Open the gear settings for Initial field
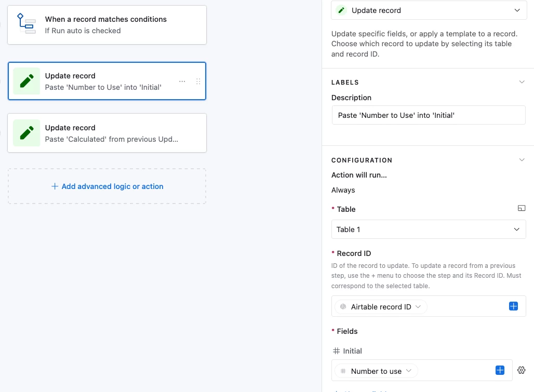The height and width of the screenshot is (392, 534). pyautogui.click(x=521, y=370)
